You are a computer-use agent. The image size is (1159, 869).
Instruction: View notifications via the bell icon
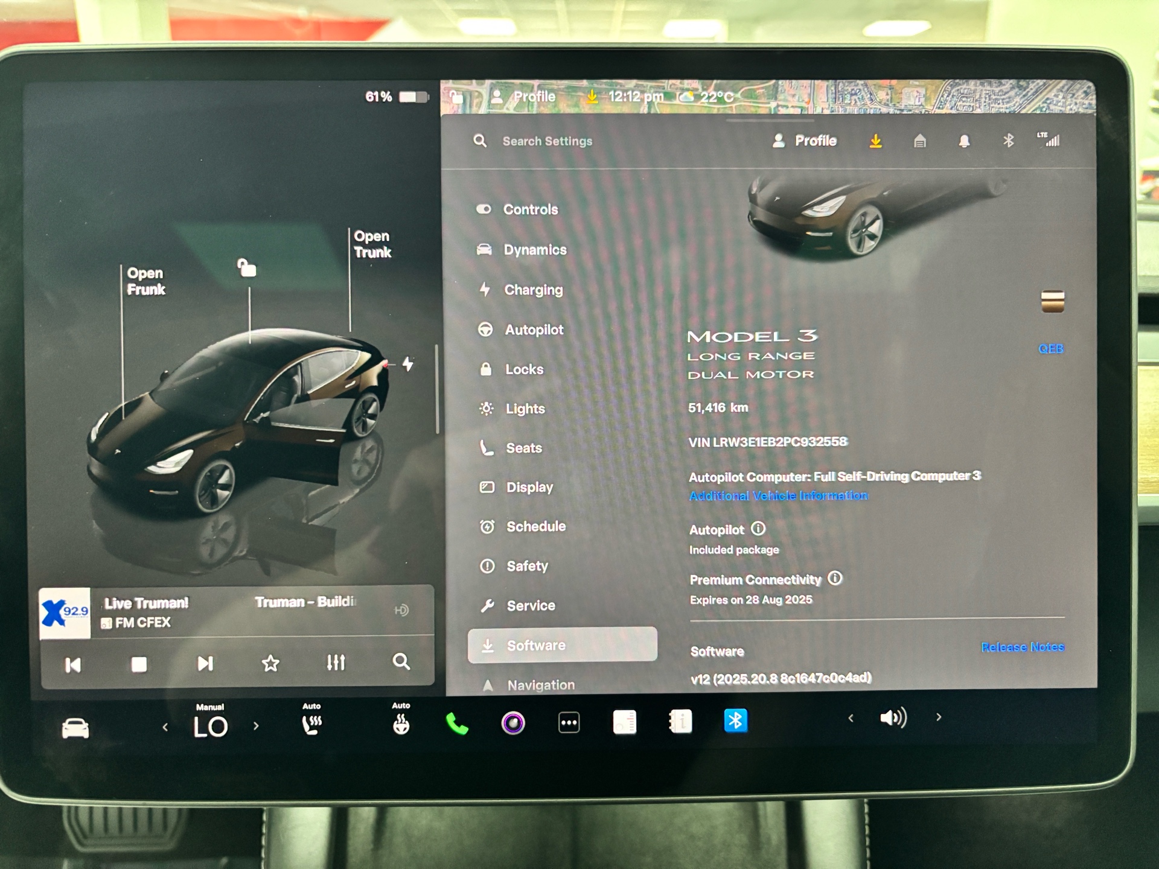click(965, 141)
